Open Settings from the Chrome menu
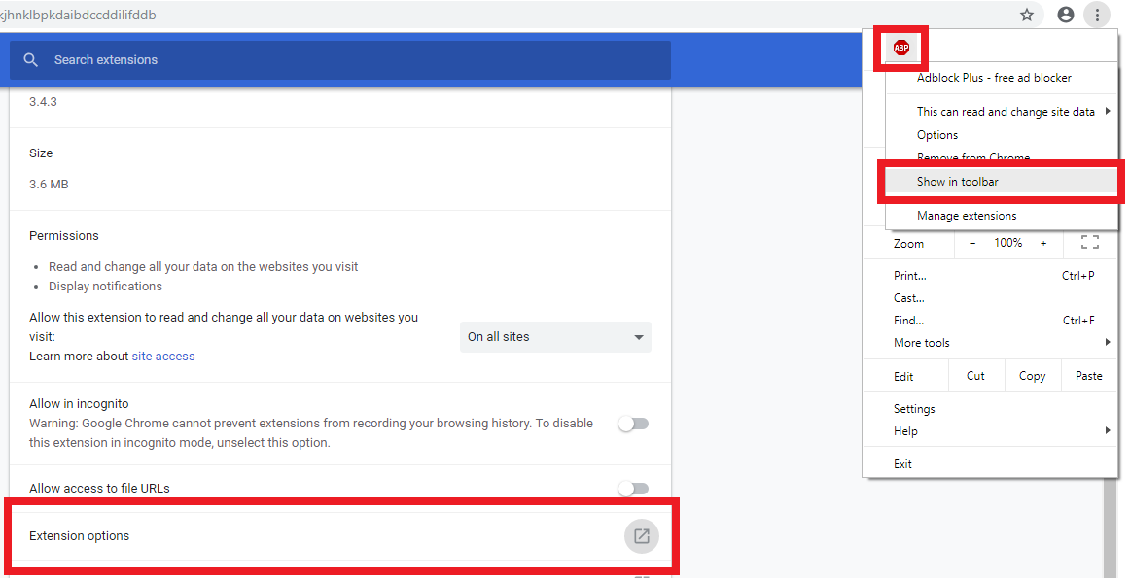The height and width of the screenshot is (578, 1130). 914,409
